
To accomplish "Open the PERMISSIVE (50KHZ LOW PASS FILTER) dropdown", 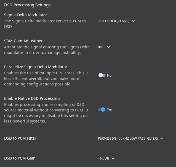I will click(128, 139).
